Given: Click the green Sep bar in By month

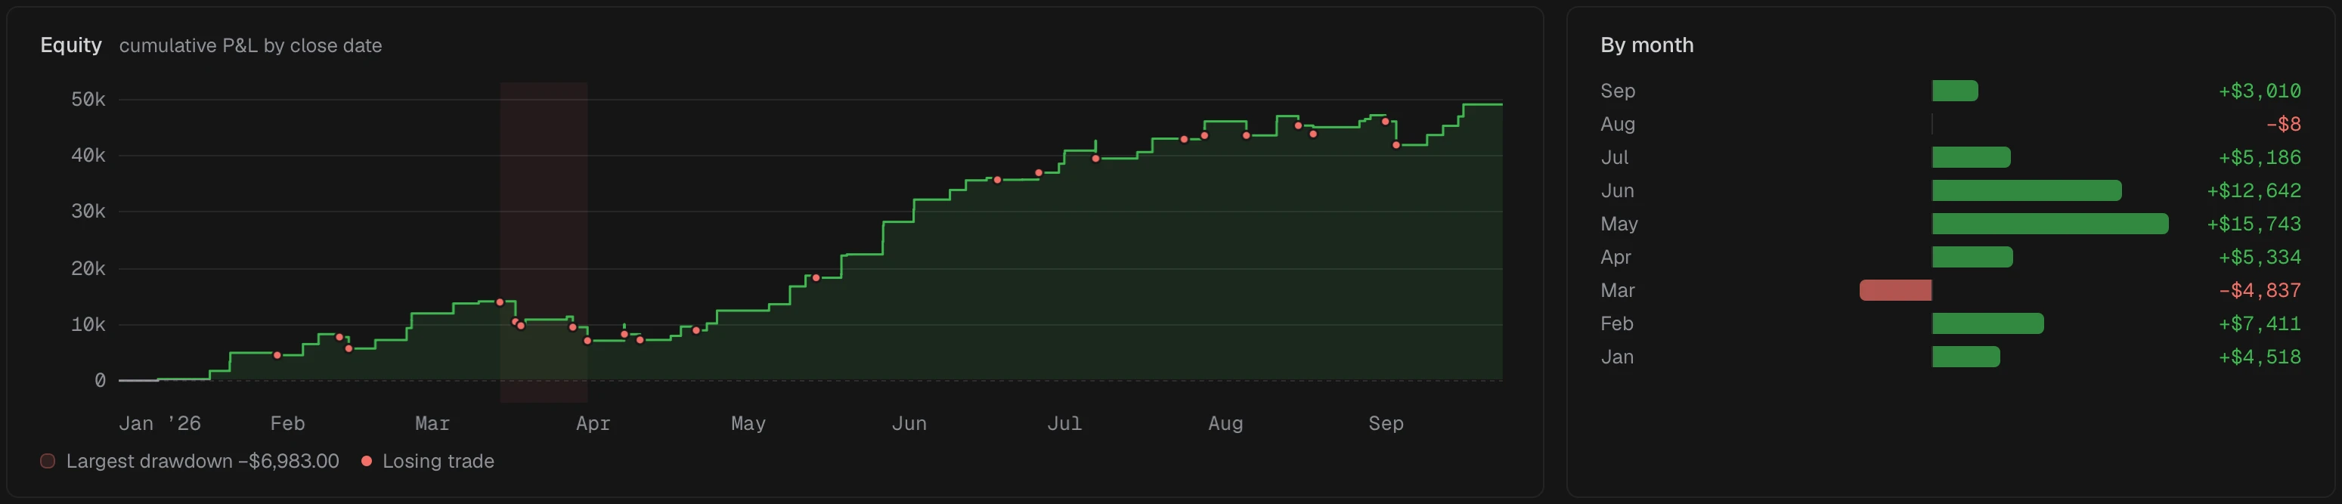Looking at the screenshot, I should 1955,91.
